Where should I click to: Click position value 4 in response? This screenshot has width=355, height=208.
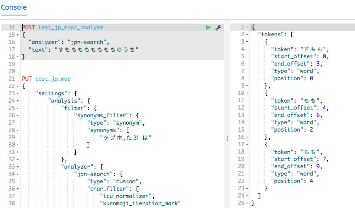(x=311, y=181)
